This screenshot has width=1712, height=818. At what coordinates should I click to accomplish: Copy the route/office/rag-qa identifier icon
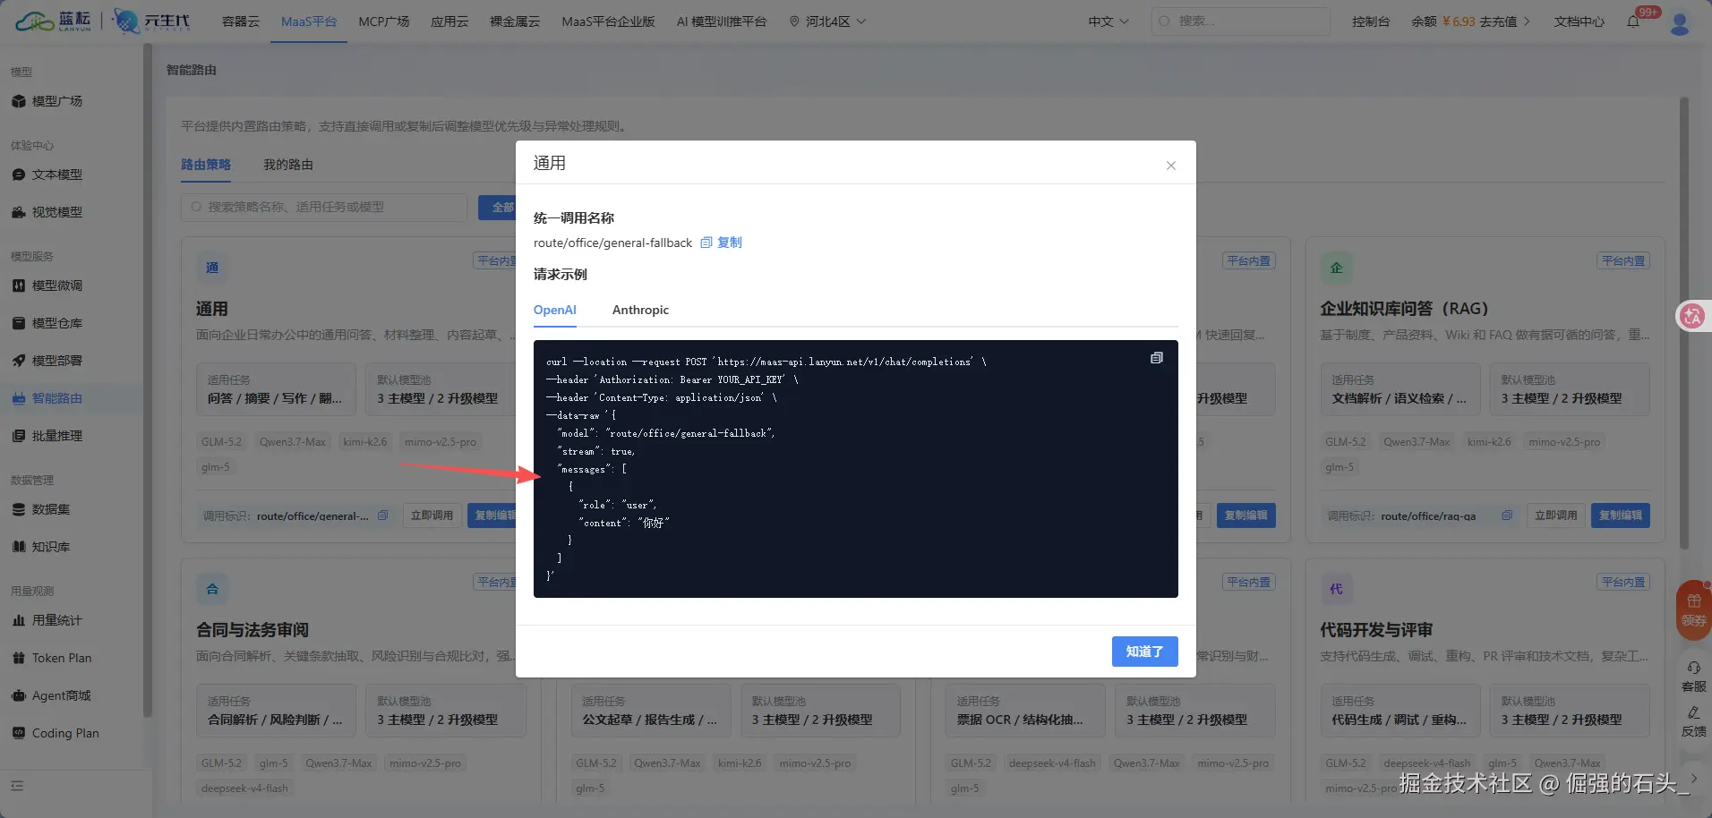click(x=1506, y=516)
